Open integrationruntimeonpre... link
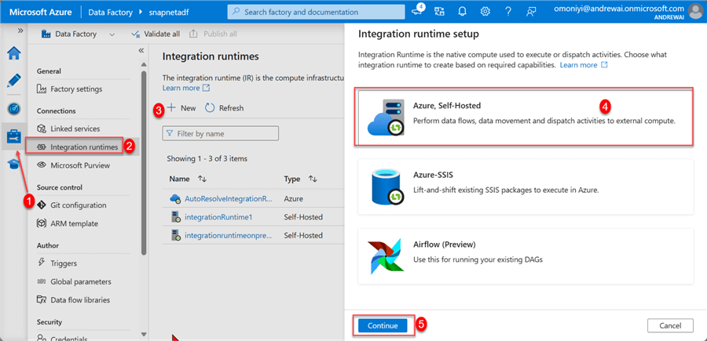 (229, 235)
